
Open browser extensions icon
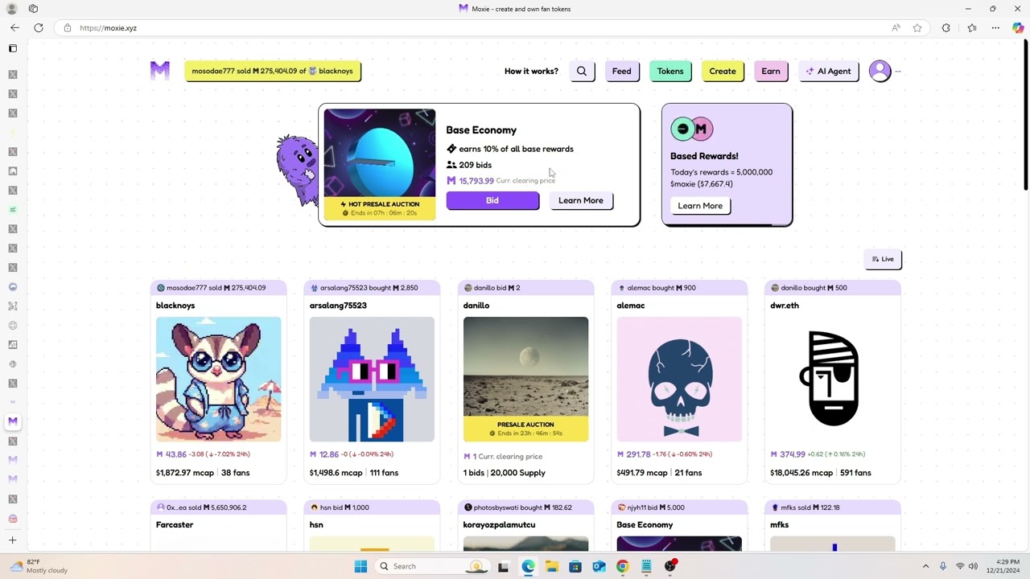(946, 27)
